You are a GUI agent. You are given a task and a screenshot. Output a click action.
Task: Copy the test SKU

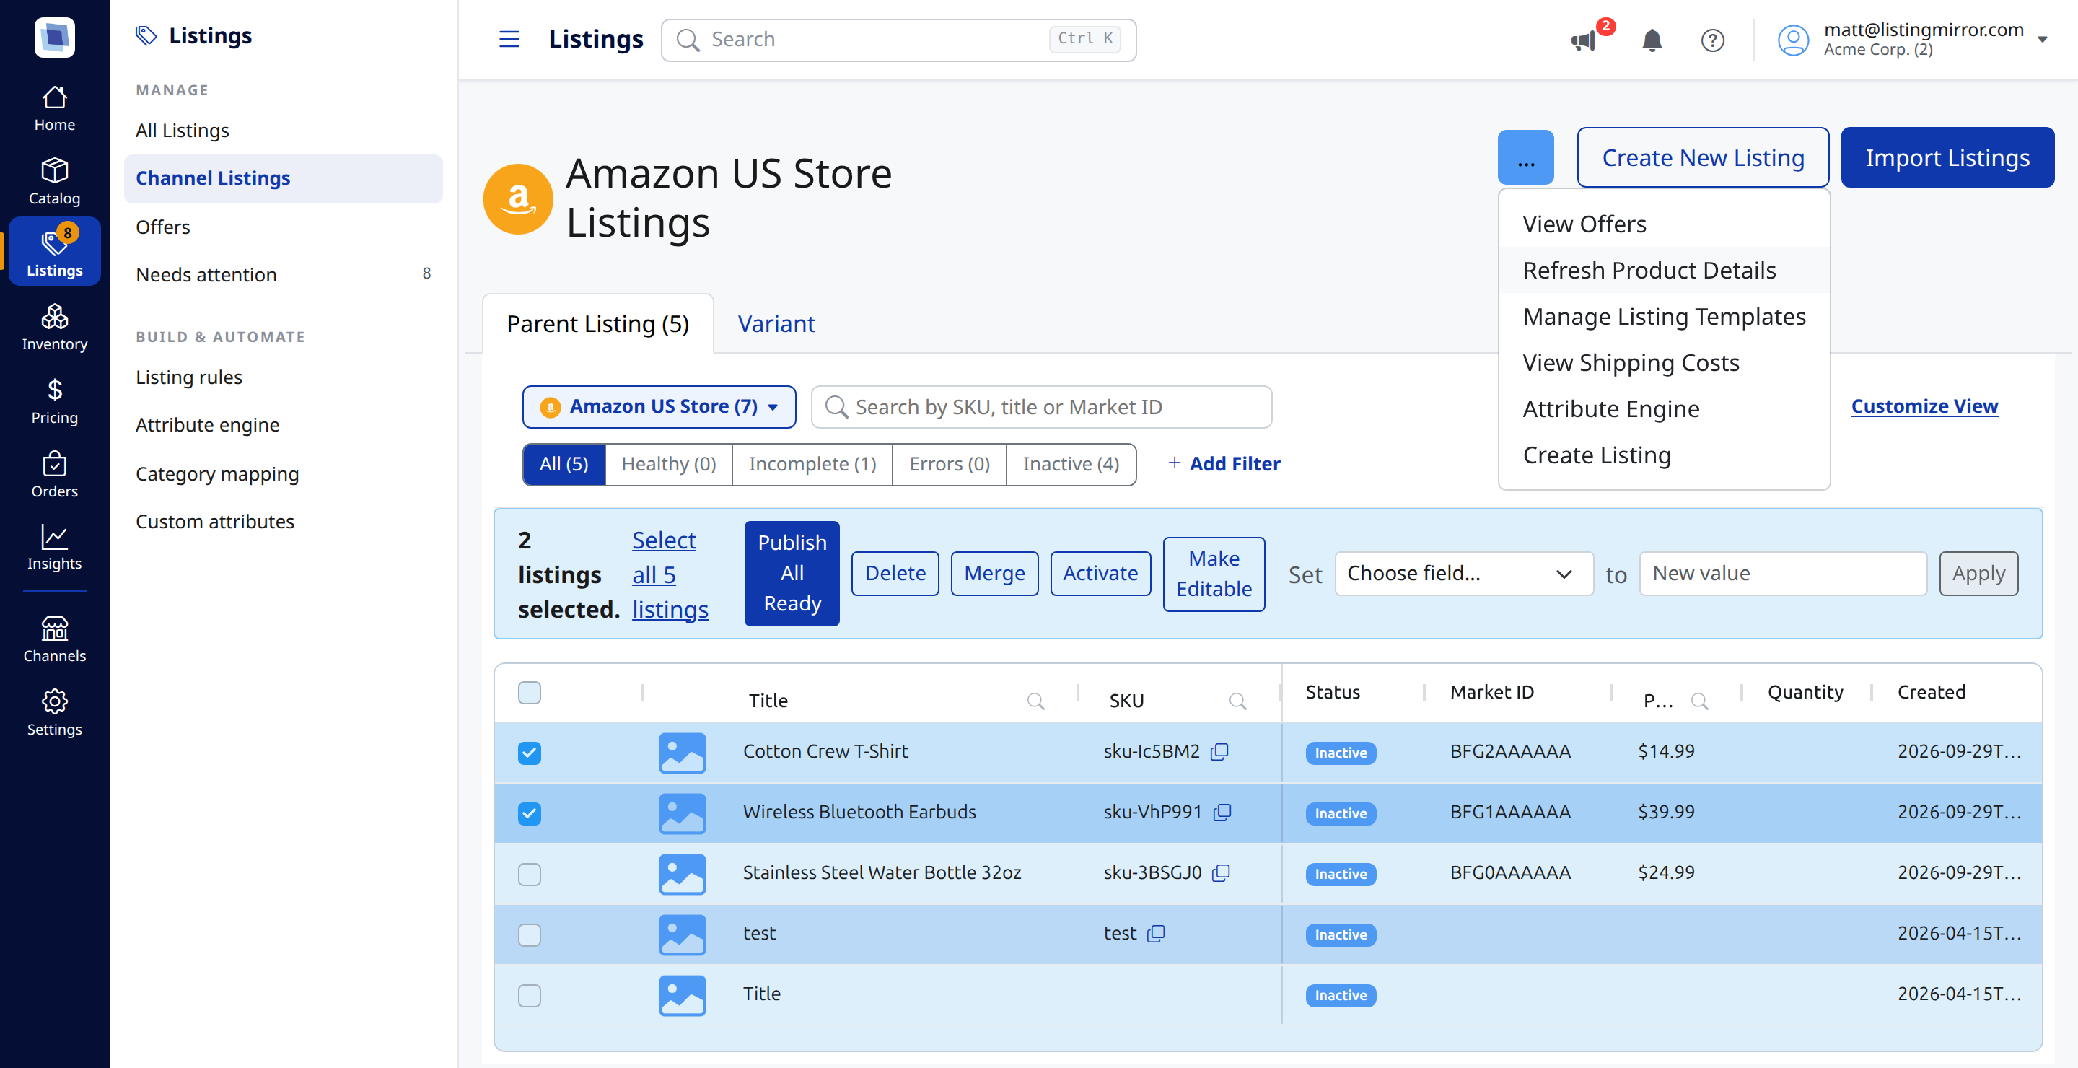point(1156,933)
